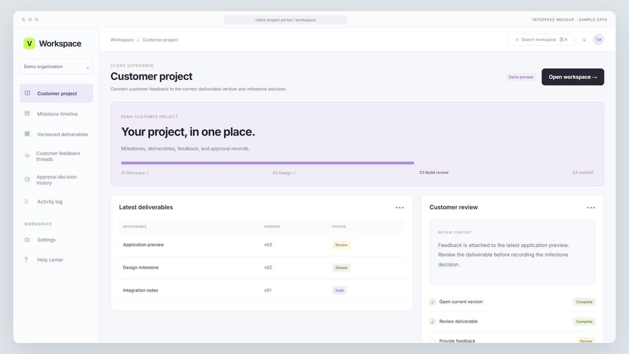Select the 03 Build review milestone marker
The width and height of the screenshot is (629, 354).
pyautogui.click(x=433, y=173)
